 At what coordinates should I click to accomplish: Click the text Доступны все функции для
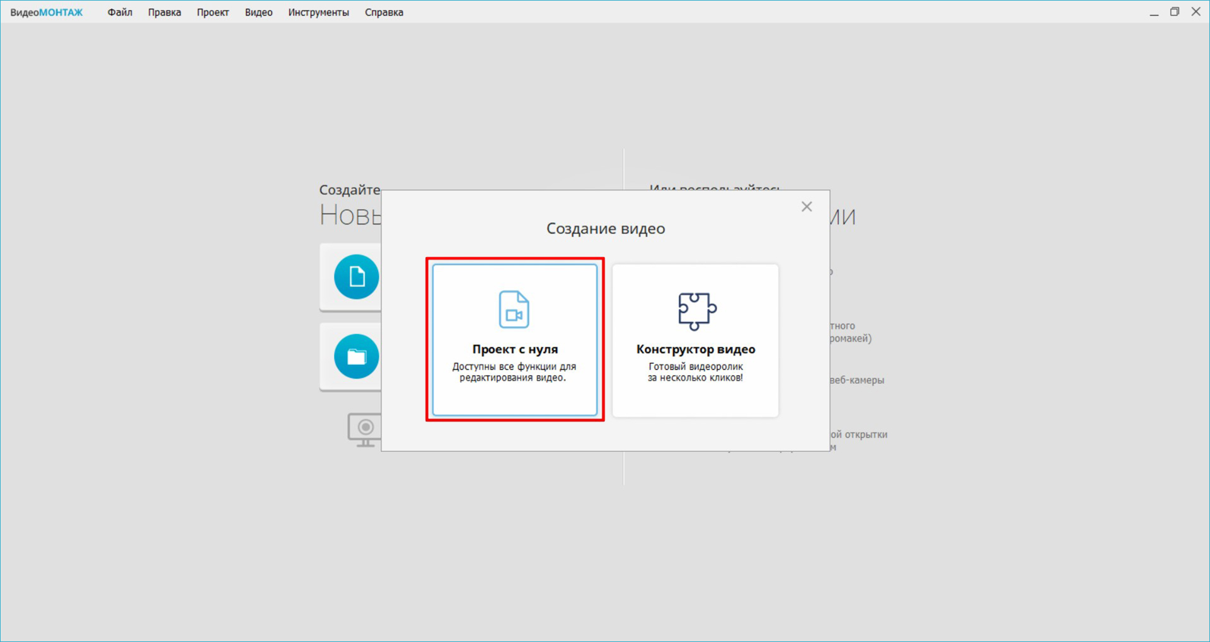click(x=514, y=366)
